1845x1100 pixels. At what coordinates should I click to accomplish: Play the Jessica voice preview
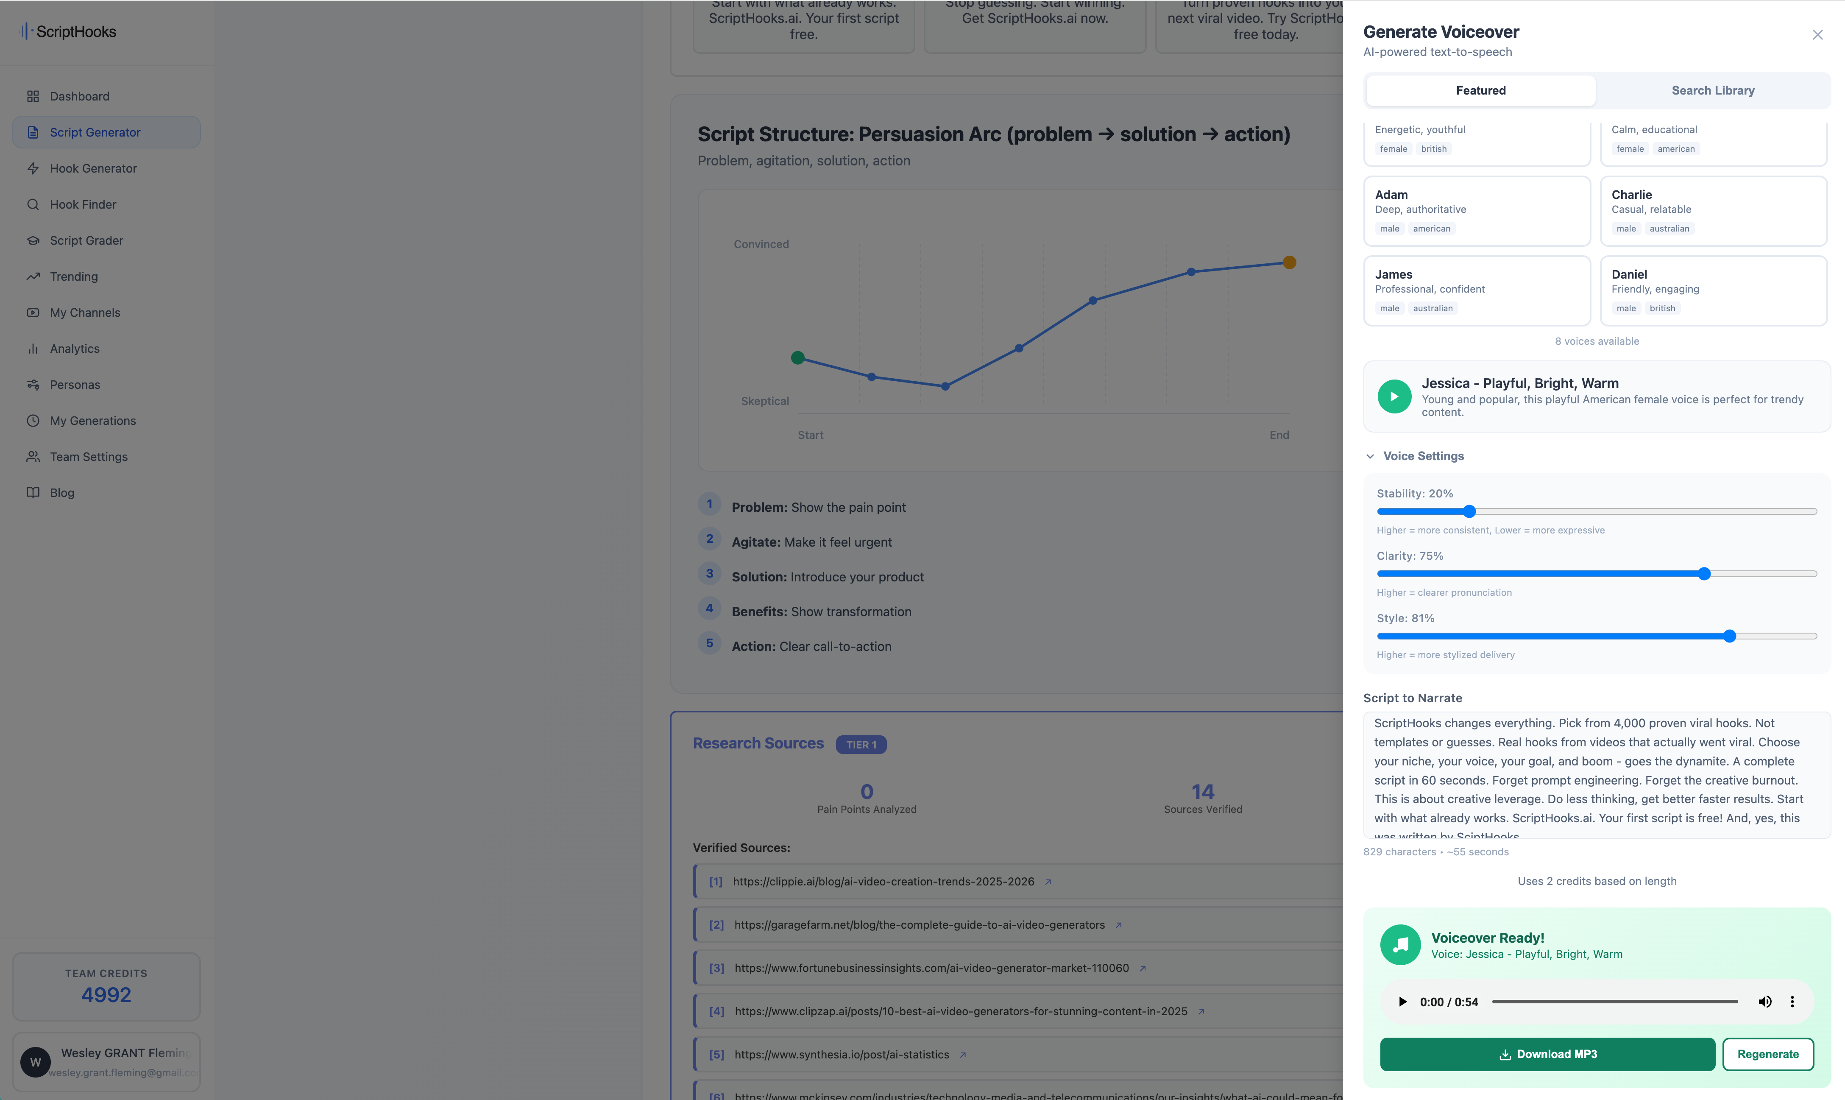1394,396
